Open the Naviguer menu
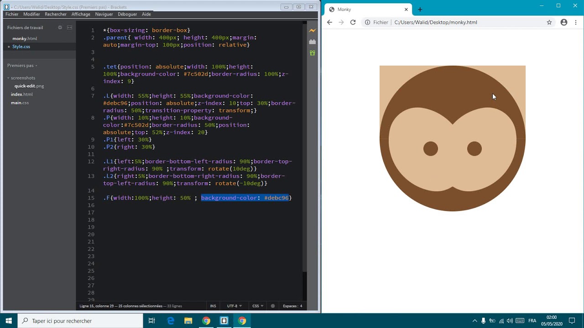The image size is (584, 328). (x=104, y=14)
